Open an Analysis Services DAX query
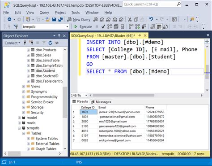This screenshot has height=166, width=212. click(121, 19)
